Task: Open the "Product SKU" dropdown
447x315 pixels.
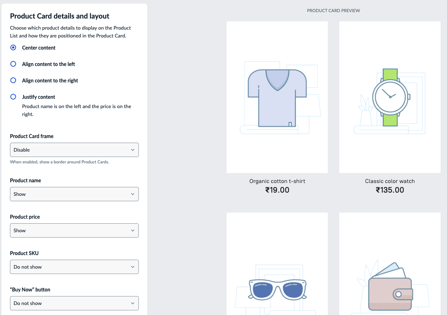Action: coord(74,267)
